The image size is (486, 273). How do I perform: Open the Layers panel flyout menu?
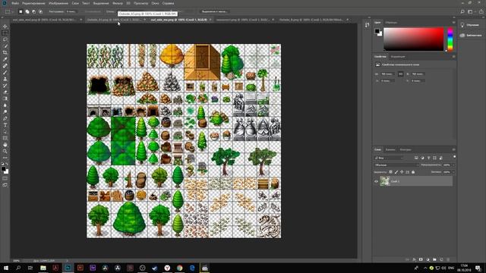453,149
